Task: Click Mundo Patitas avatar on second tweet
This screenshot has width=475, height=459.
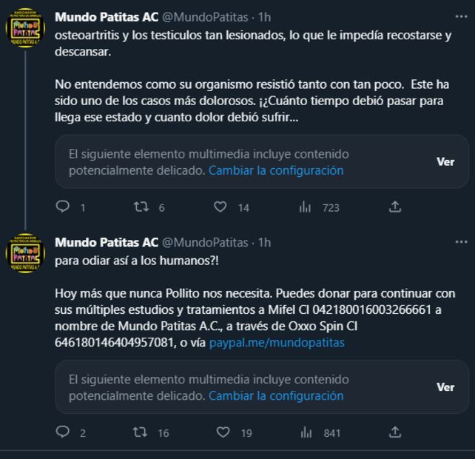Action: pos(25,252)
